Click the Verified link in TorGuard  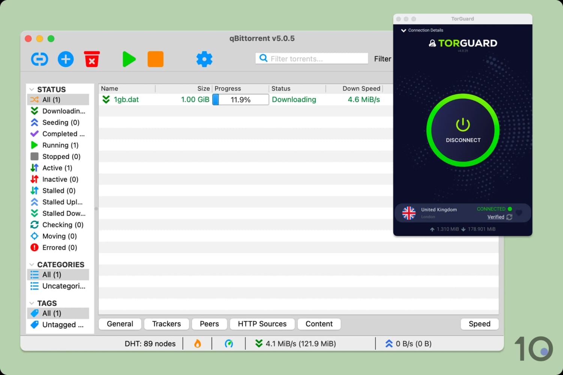(x=495, y=217)
